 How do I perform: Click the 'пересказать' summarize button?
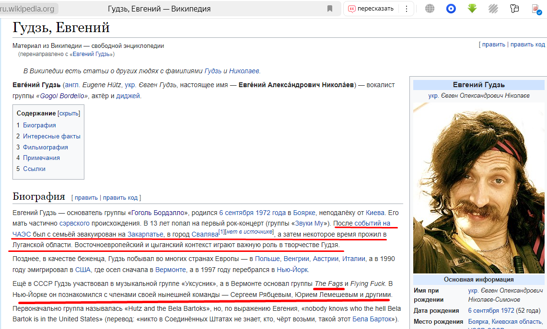[371, 9]
